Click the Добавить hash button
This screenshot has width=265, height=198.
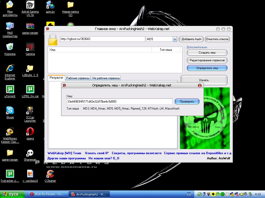coord(191,39)
